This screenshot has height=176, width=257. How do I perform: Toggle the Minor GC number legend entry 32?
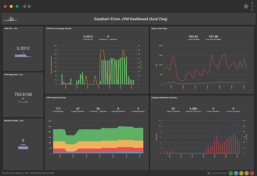point(173,110)
